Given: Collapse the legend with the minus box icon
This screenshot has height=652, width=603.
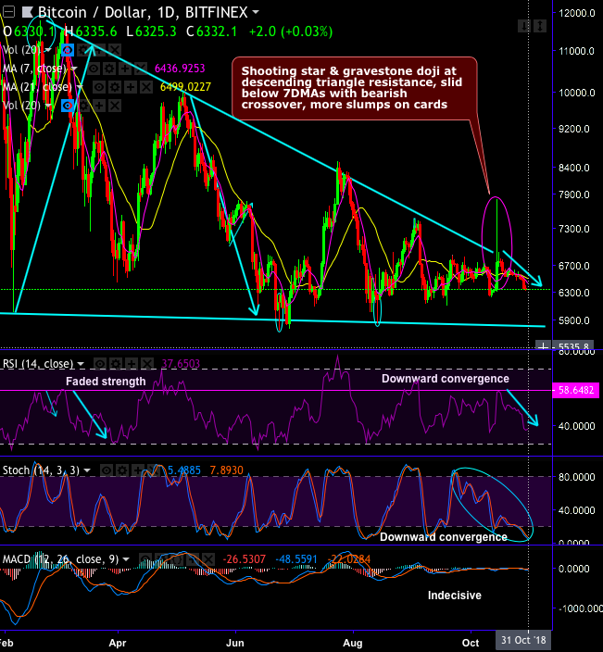Looking at the screenshot, I should tap(8, 12).
